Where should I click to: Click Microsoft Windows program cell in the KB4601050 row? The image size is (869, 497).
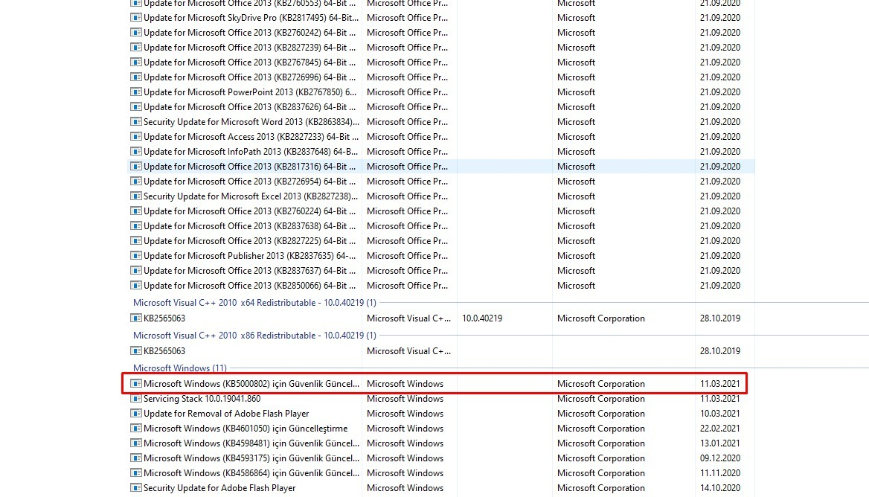[x=405, y=429]
